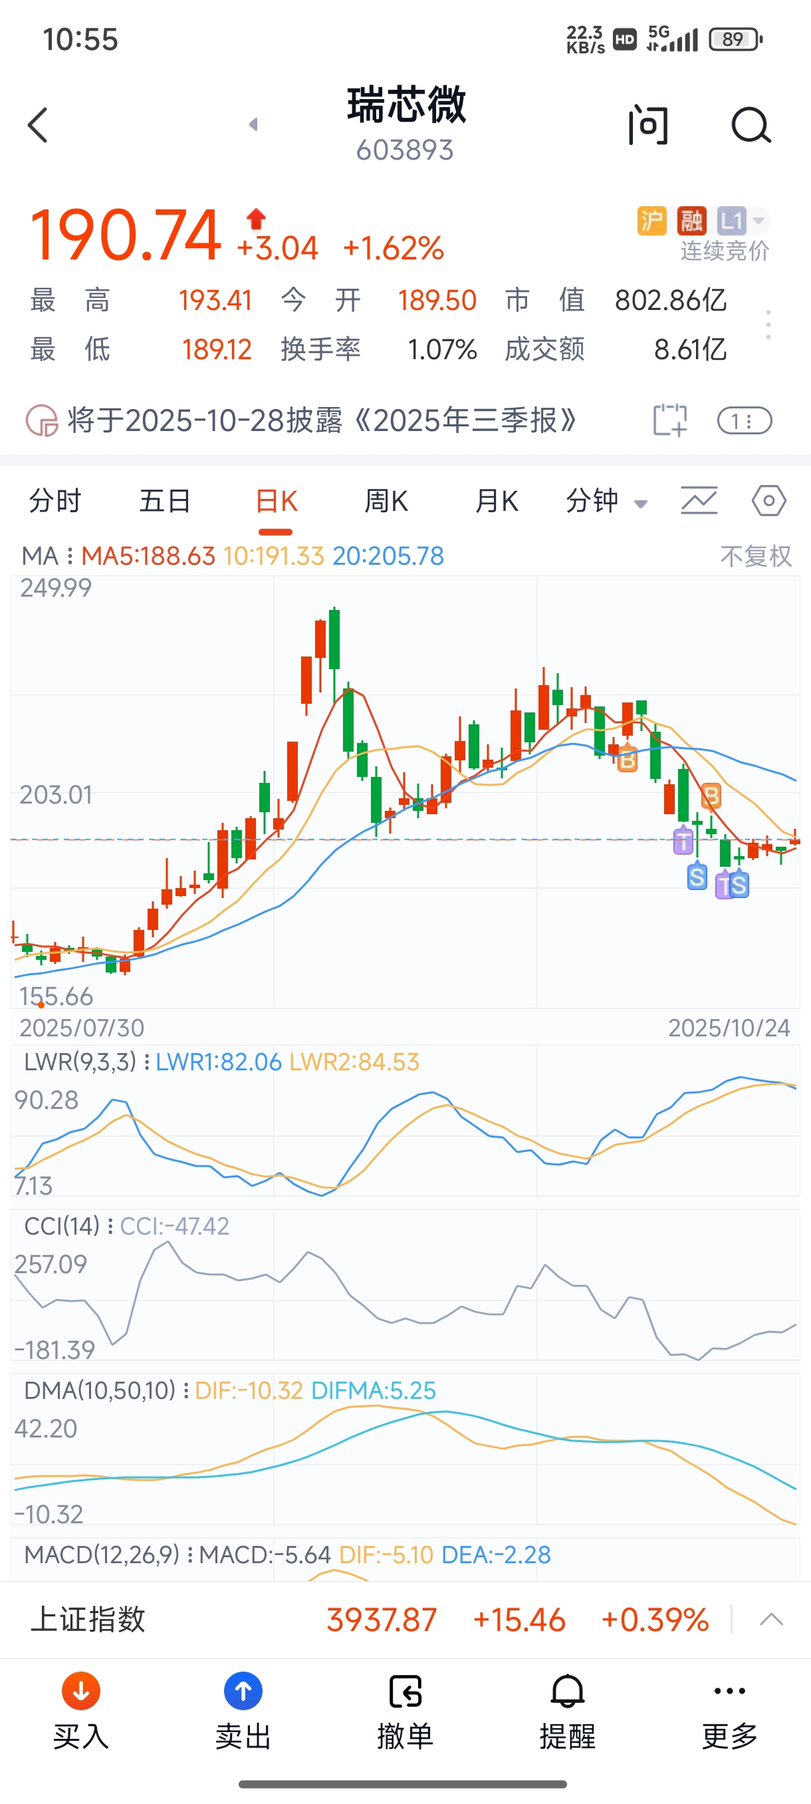Open CCI(14) indicator options
The height and width of the screenshot is (1804, 811).
point(70,1226)
